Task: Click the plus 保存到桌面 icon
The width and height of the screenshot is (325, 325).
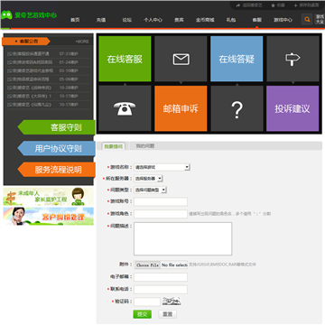Action: tap(295, 5)
